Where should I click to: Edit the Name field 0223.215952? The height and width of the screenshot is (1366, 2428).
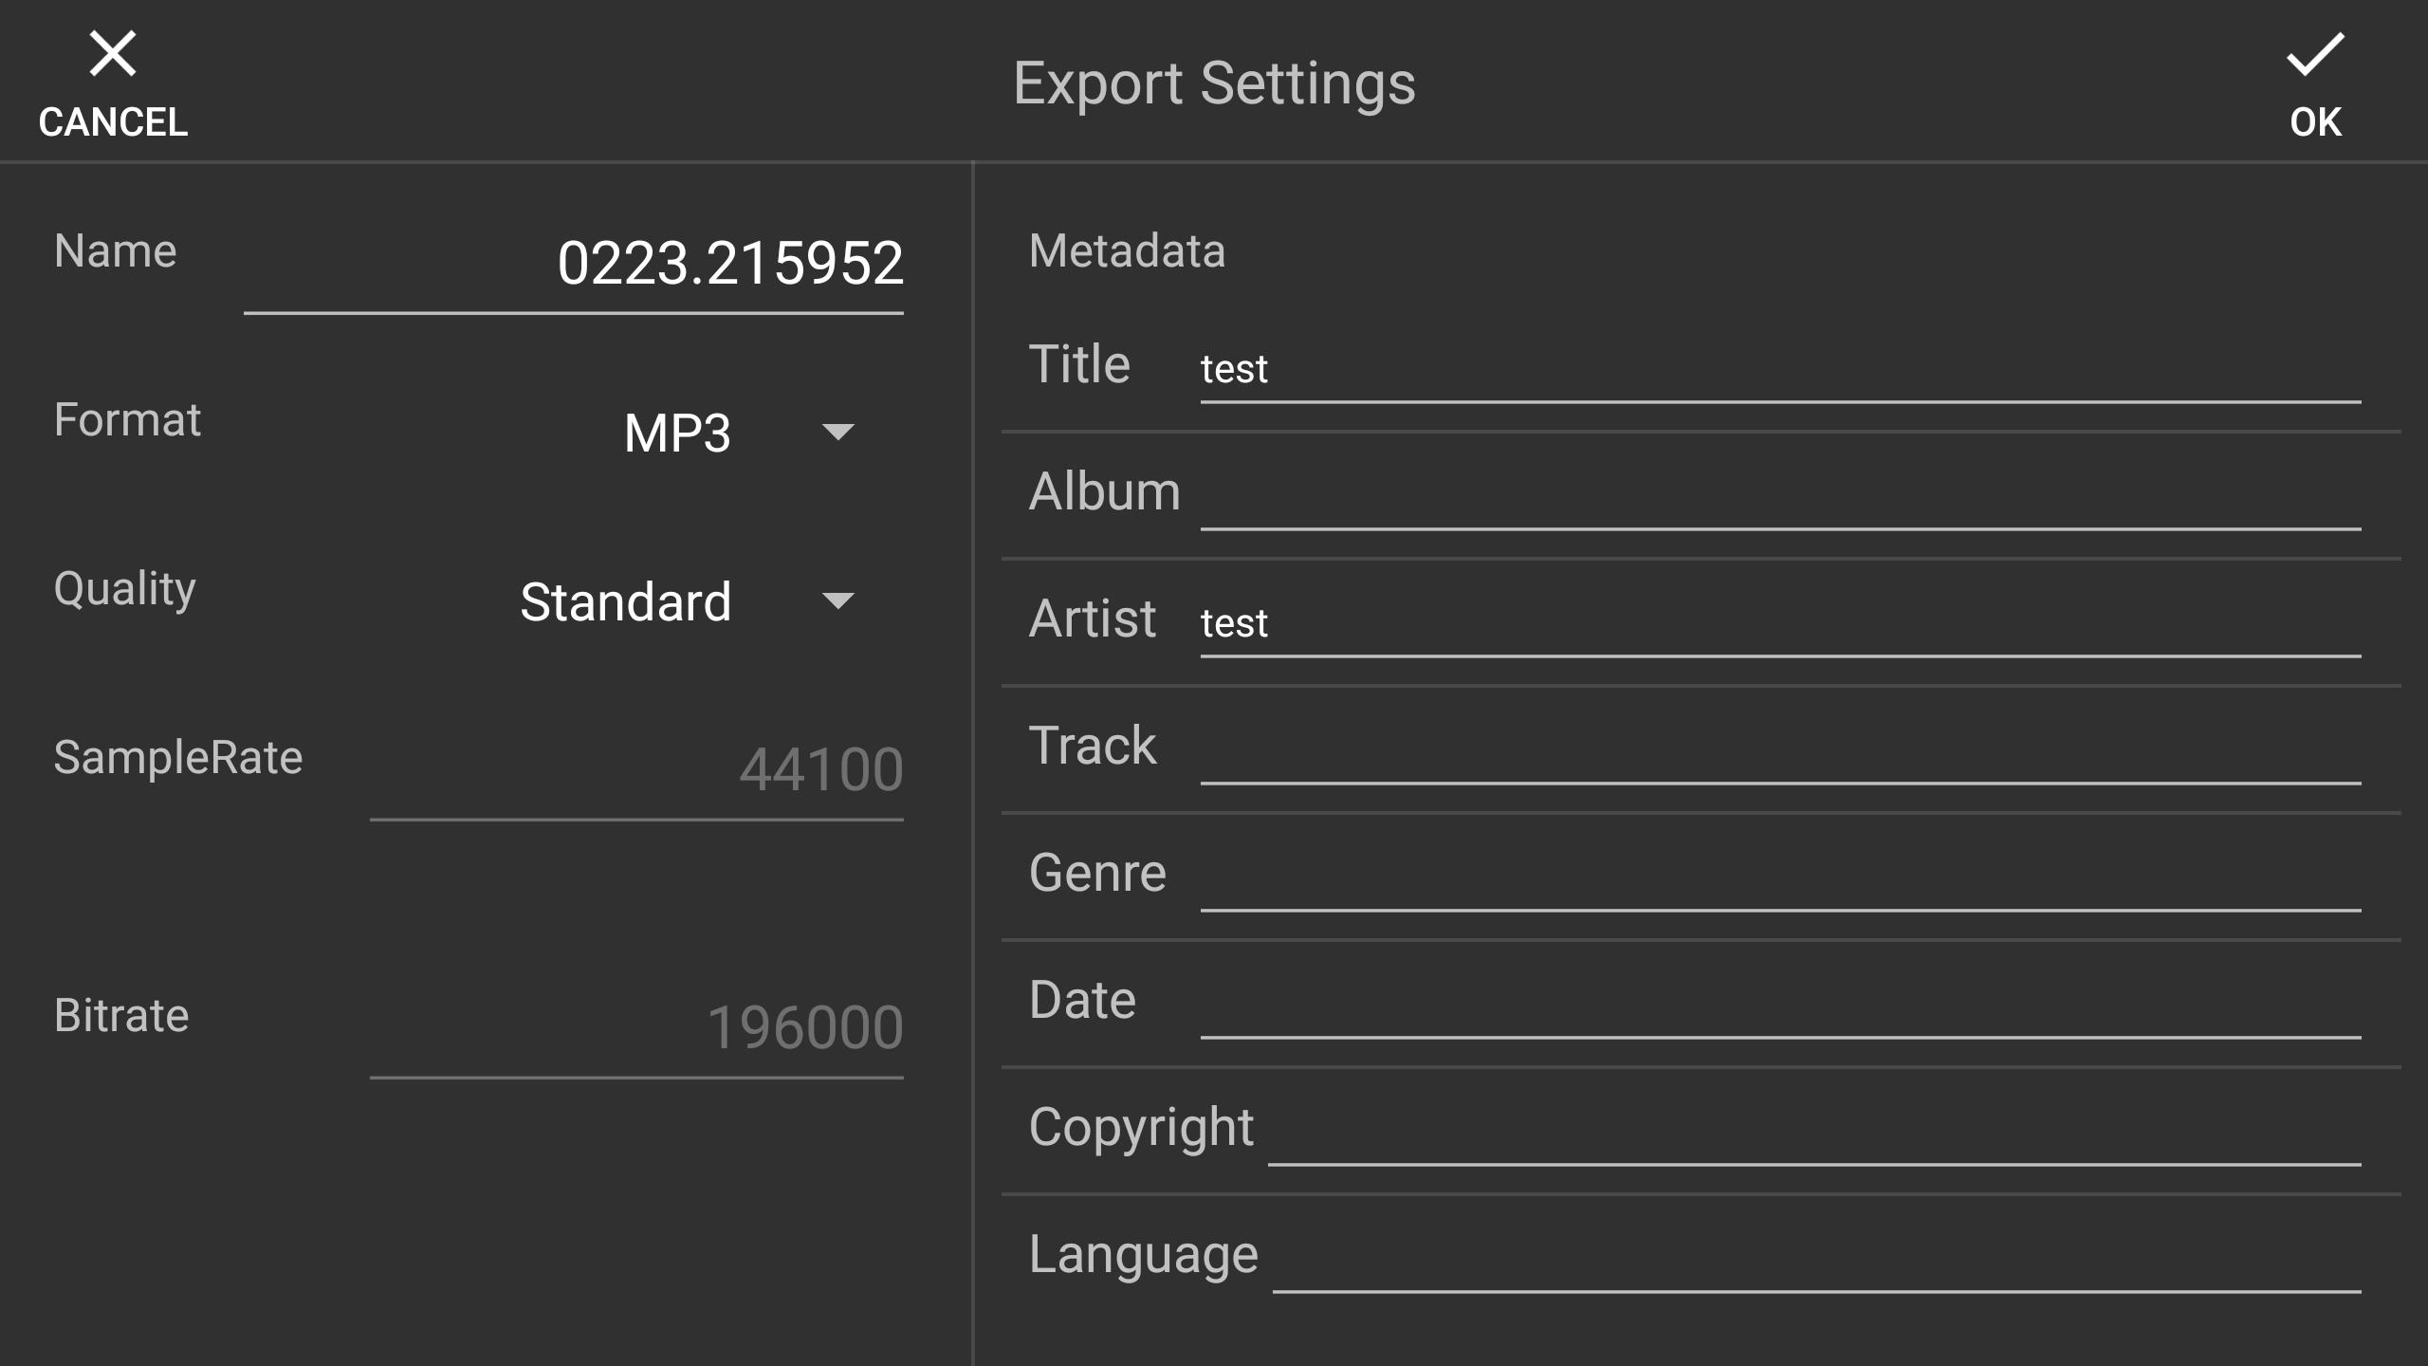tap(573, 265)
